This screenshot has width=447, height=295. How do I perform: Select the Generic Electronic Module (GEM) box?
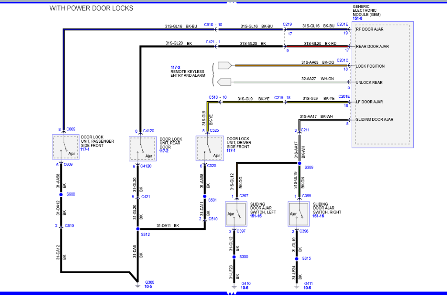tap(382, 85)
